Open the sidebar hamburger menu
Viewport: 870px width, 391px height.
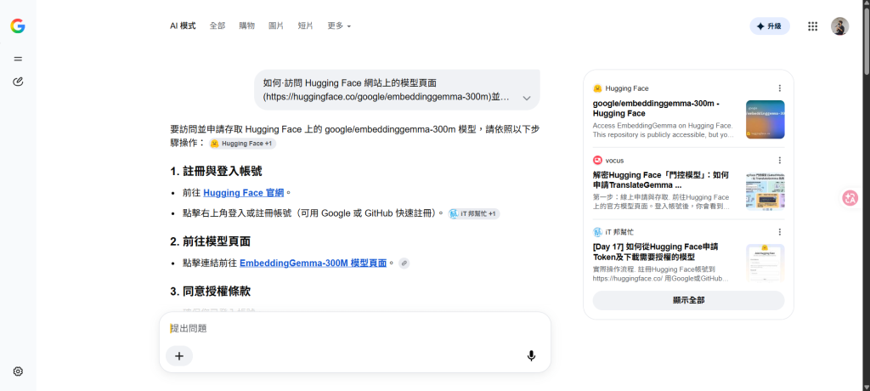click(18, 59)
